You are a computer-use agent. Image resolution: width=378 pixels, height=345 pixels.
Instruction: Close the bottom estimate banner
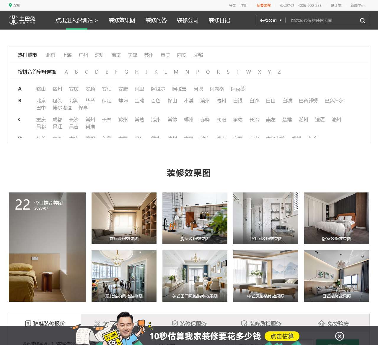point(340,336)
